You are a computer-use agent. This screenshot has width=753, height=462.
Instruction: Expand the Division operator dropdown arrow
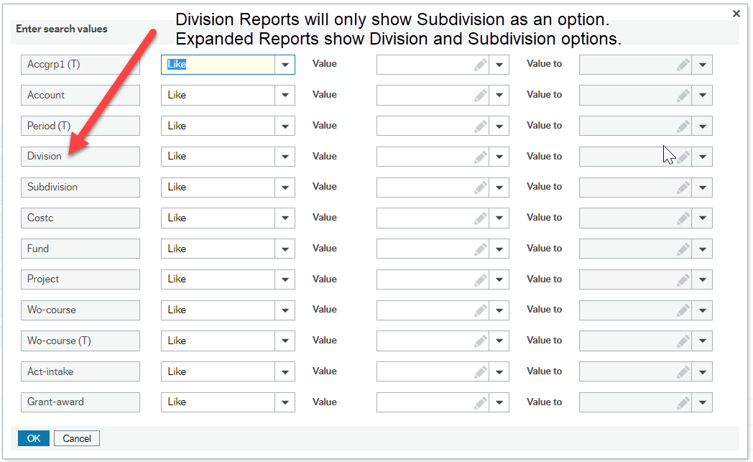(285, 157)
